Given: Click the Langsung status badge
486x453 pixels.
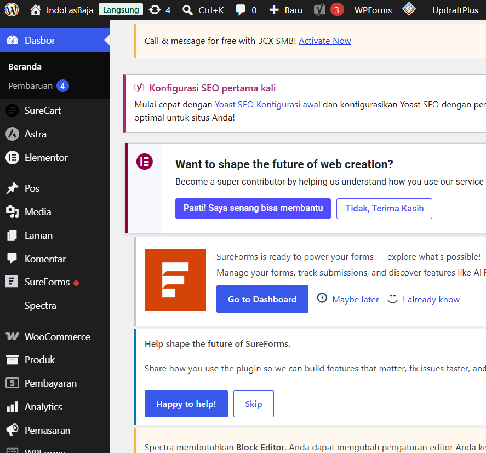Looking at the screenshot, I should (121, 10).
